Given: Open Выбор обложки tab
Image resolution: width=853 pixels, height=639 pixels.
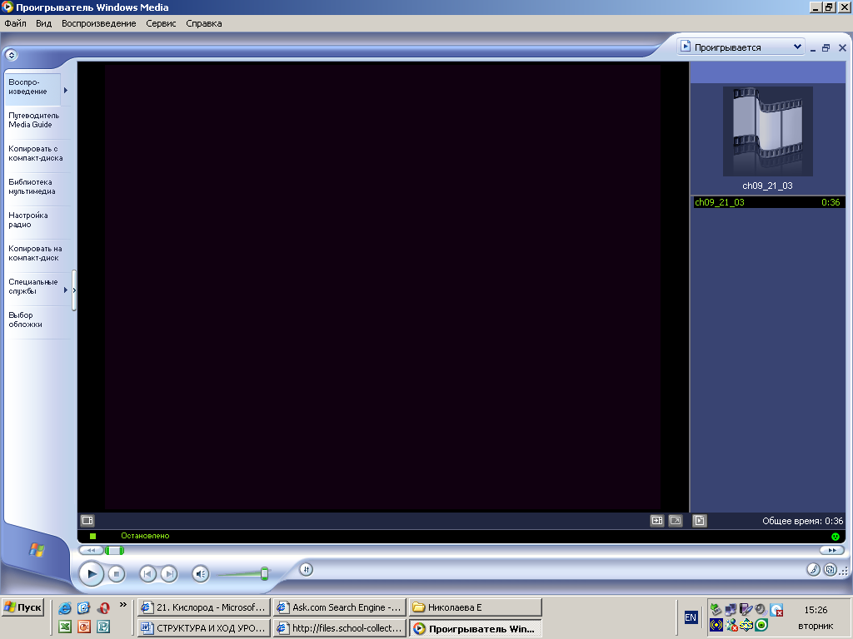Looking at the screenshot, I should coord(25,319).
